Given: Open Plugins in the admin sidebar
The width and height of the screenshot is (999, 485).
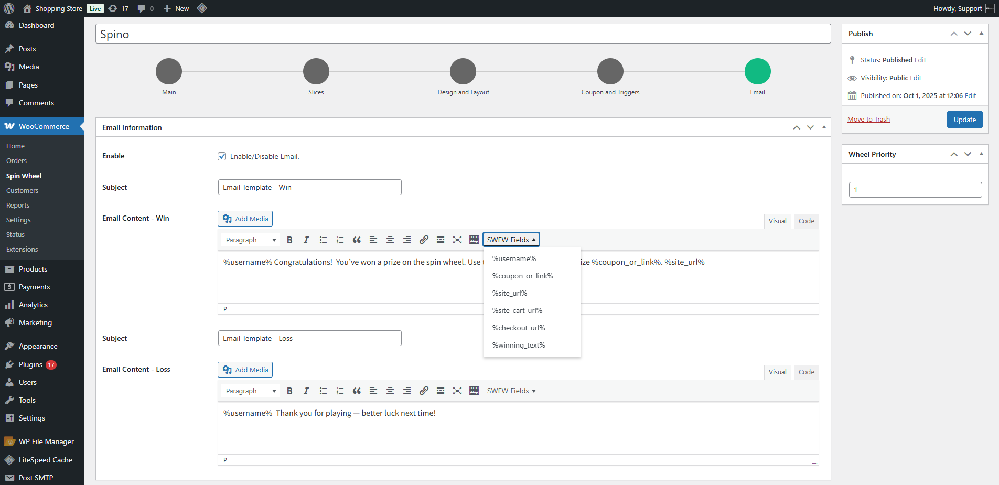Looking at the screenshot, I should [x=30, y=364].
